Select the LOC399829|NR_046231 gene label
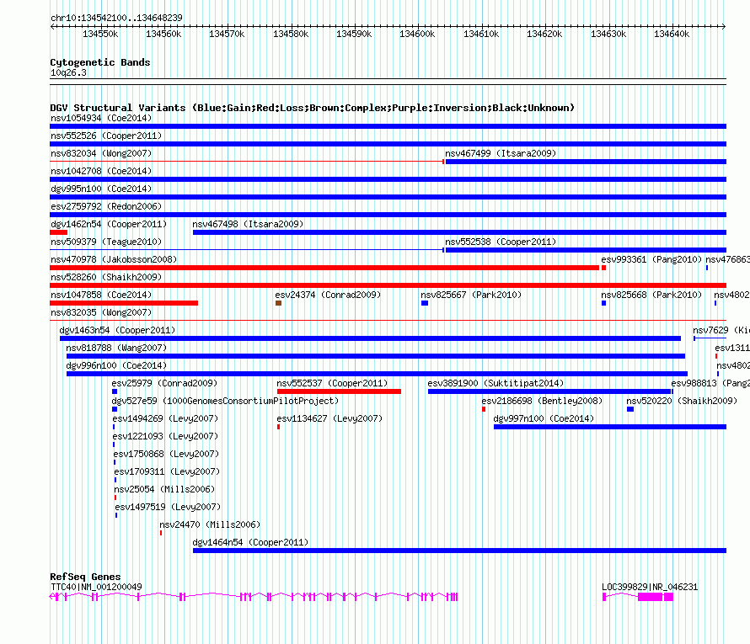Screen dimensions: 750x644 (x=650, y=587)
